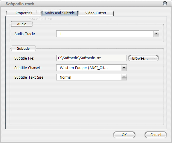Viewport: 172px width, 143px height.
Task: Select the Audio and Subtitle tab
Action: coord(60,13)
